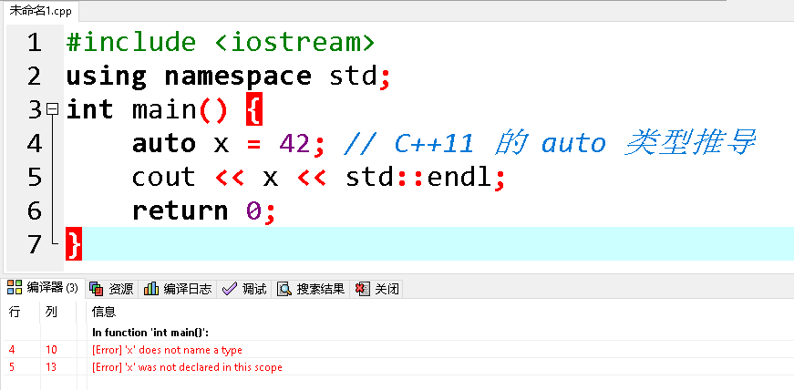
Task: Click the "return" keyword on line 6
Action: (x=180, y=210)
